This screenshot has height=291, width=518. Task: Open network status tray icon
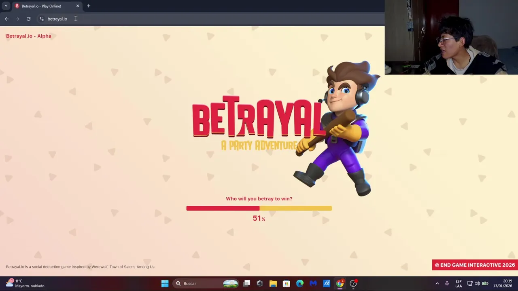[x=470, y=283]
